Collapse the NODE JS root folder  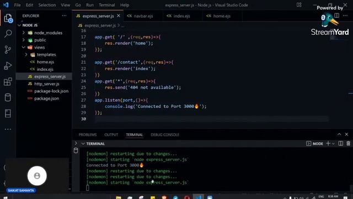pos(19,25)
